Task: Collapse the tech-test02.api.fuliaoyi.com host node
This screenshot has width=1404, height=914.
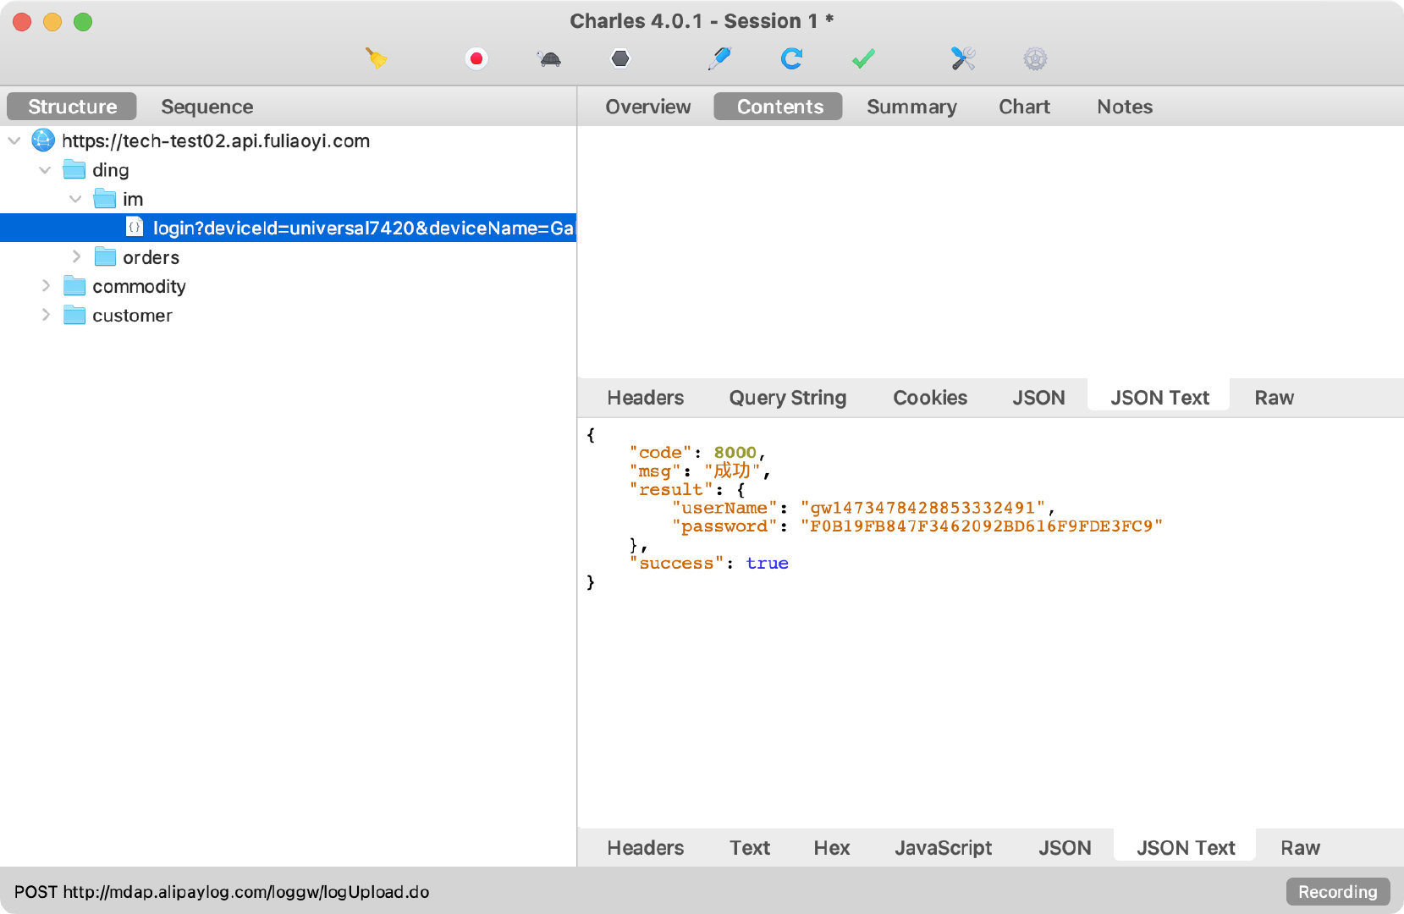Action: (14, 140)
